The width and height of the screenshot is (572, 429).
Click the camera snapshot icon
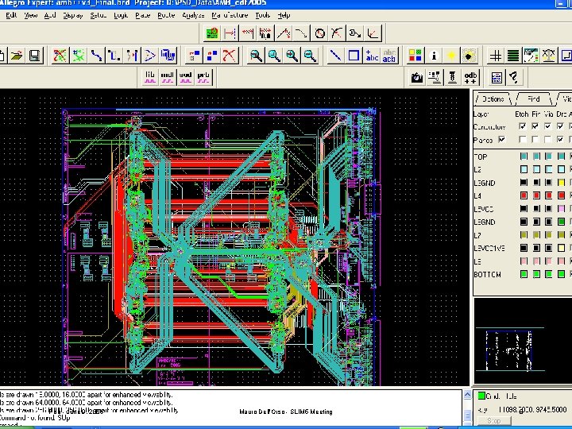(416, 78)
